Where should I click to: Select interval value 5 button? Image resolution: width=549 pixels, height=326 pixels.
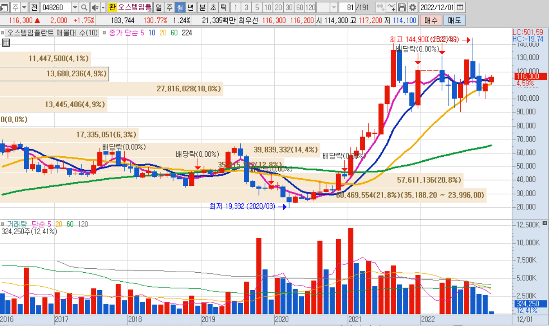(257, 8)
